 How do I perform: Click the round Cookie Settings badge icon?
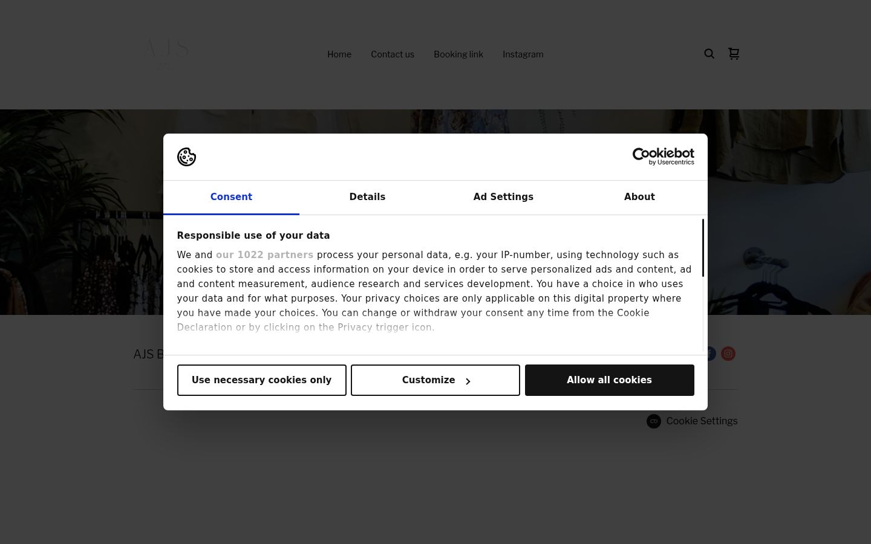(x=654, y=421)
